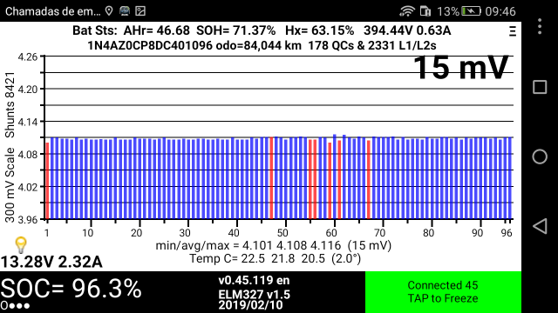The image size is (558, 313).
Task: Tap the 96 x-axis cell label
Action: (507, 233)
